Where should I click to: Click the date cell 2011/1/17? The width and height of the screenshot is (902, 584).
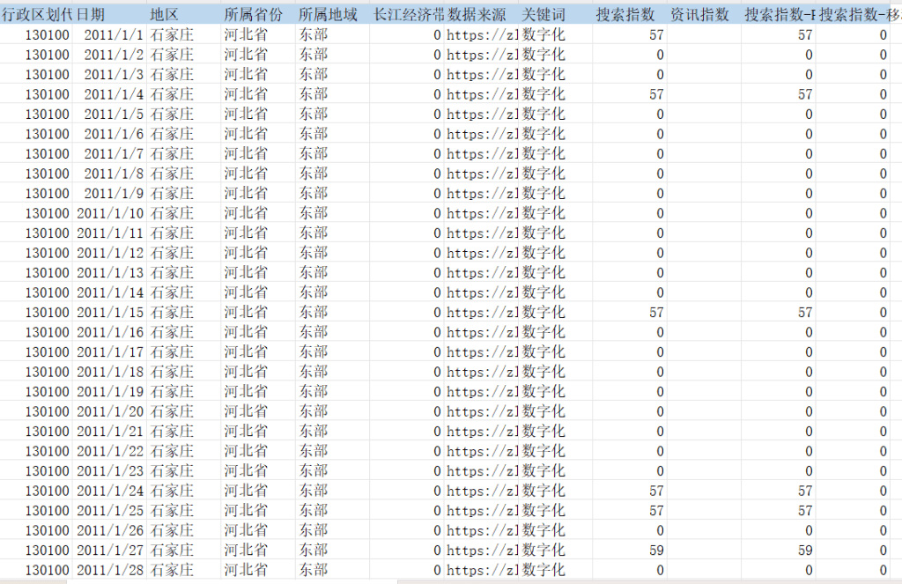point(110,352)
